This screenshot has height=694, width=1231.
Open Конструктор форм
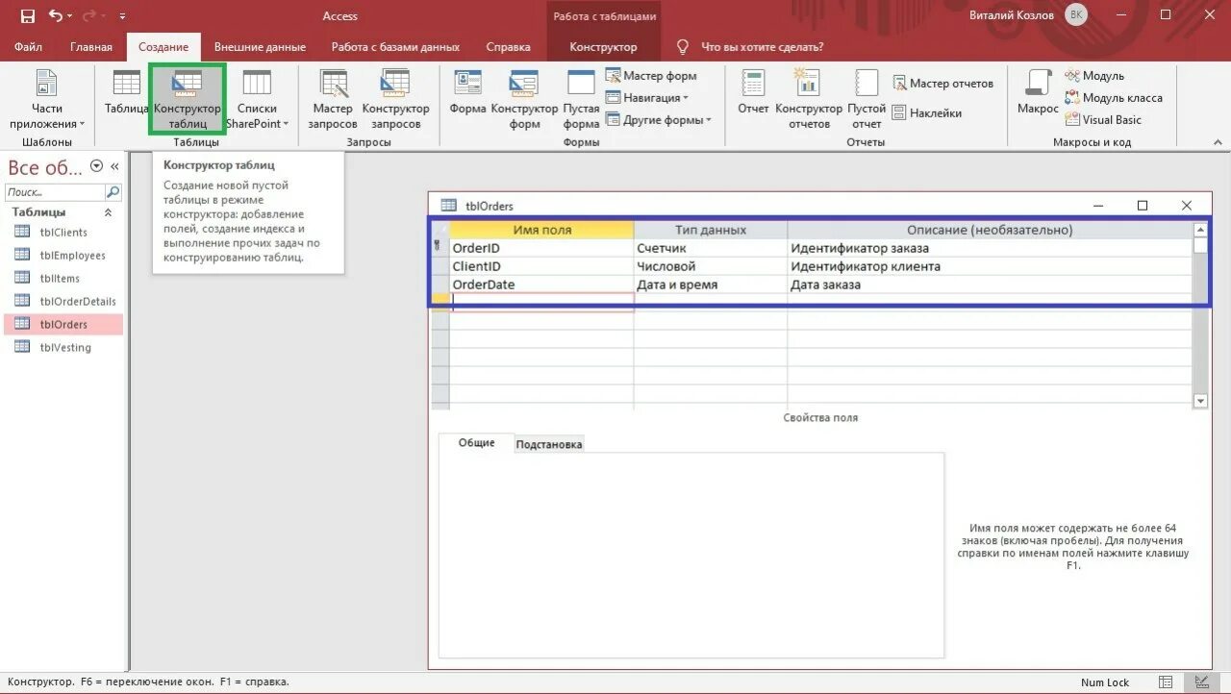(524, 100)
